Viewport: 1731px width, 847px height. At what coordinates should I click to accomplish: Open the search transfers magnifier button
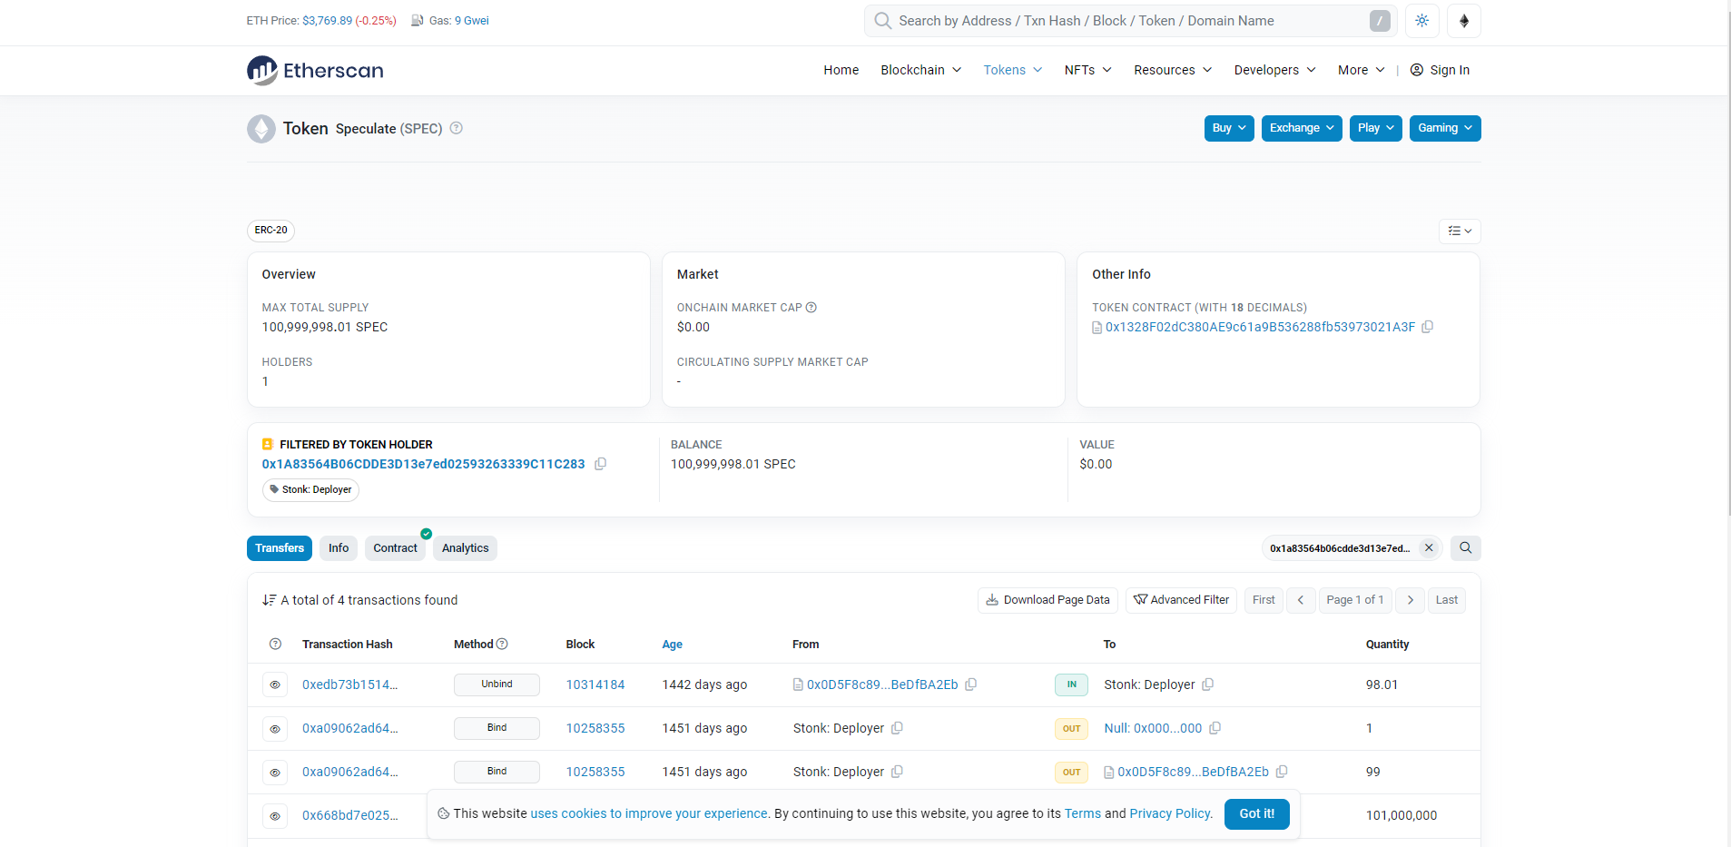pyautogui.click(x=1466, y=548)
